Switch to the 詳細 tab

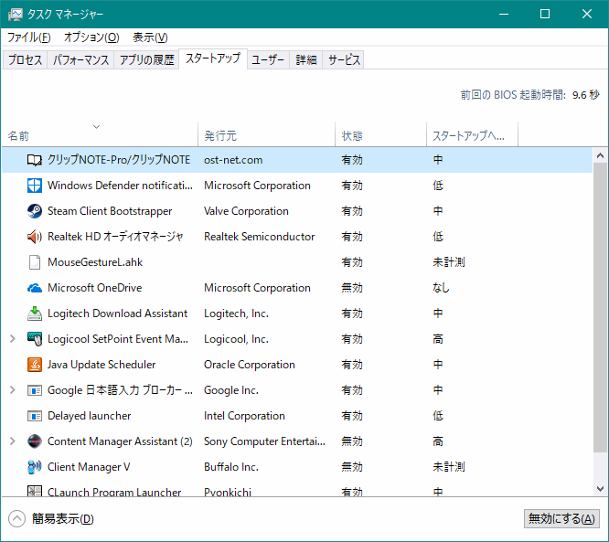point(305,59)
